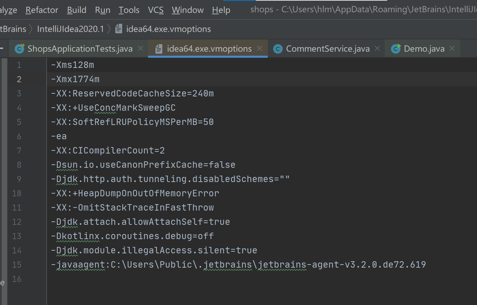
Task: Close the ShopsApplicationTests.java tab
Action: 141,49
